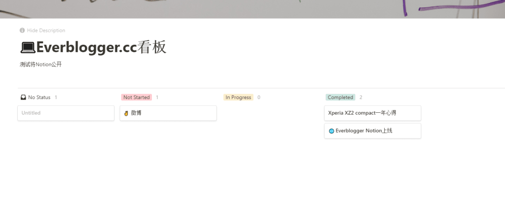Open the Everblogger Notion上线 card
The image size is (505, 200).
tap(373, 131)
